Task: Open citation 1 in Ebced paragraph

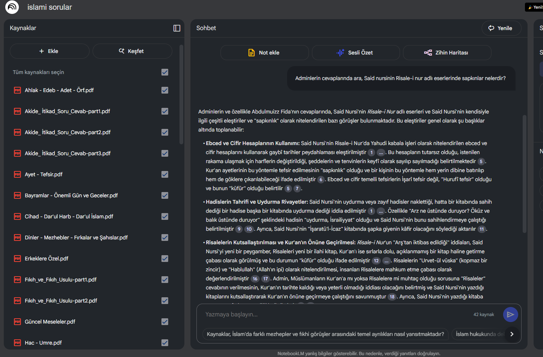Action: coord(371,153)
